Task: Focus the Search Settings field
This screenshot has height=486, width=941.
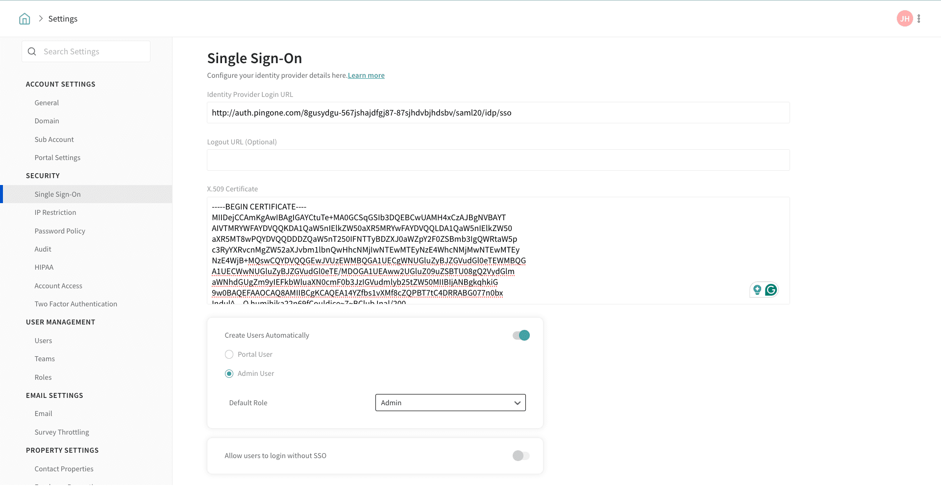Action: tap(93, 51)
